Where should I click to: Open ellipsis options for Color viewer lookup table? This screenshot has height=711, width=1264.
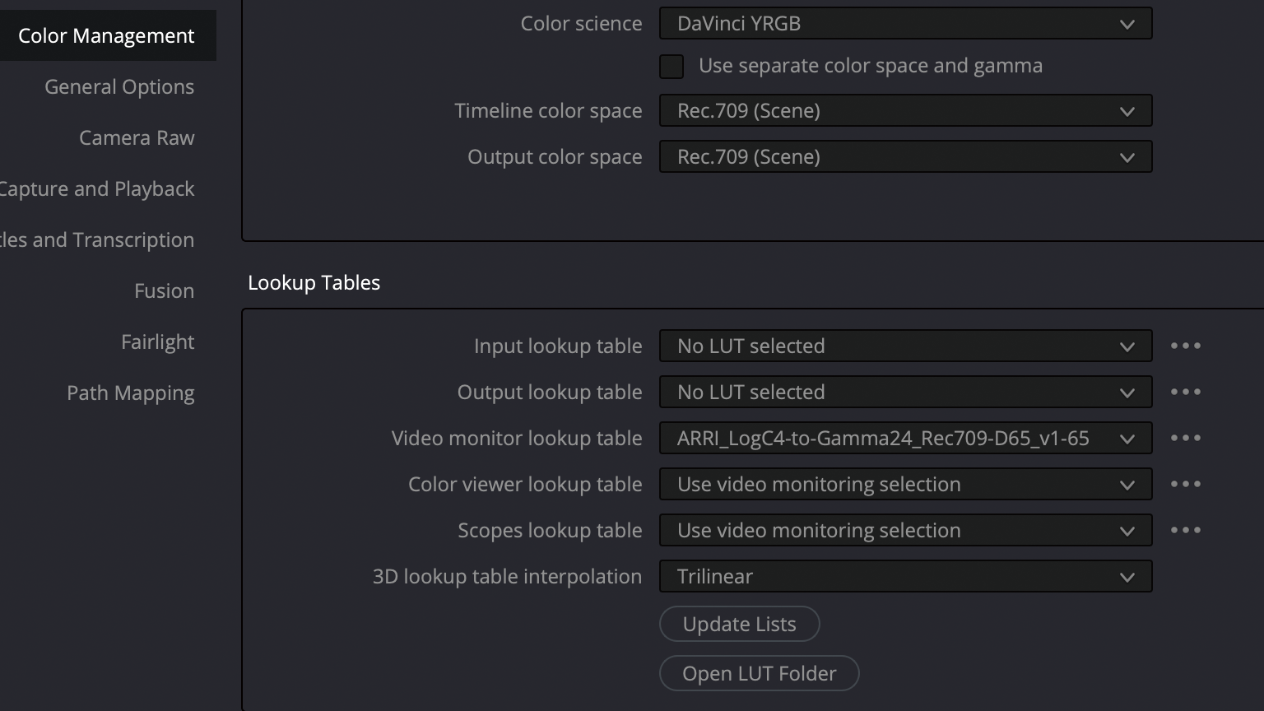(x=1185, y=485)
